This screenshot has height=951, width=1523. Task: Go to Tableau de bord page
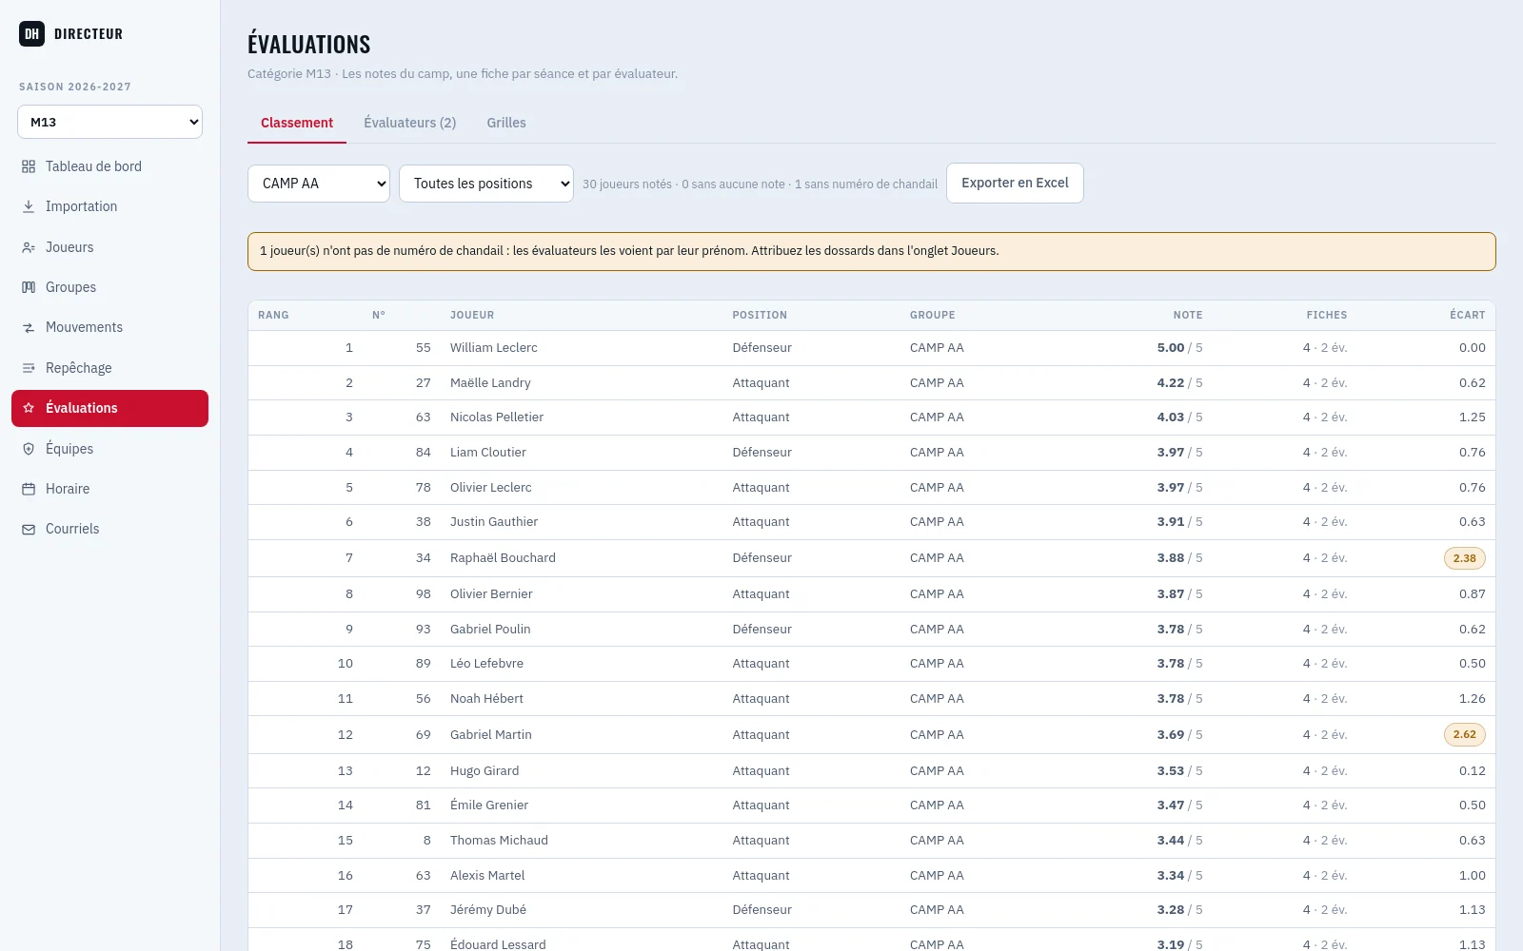coord(109,166)
